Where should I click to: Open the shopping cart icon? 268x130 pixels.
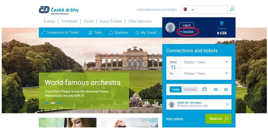[x=222, y=23]
